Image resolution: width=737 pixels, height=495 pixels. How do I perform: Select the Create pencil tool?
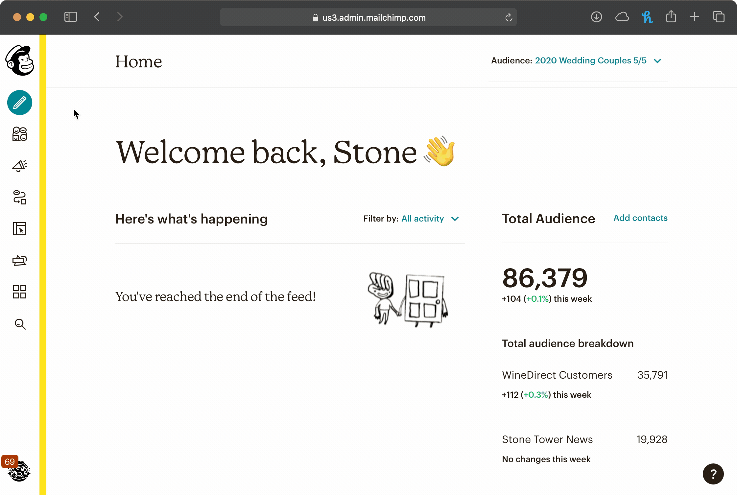(19, 103)
